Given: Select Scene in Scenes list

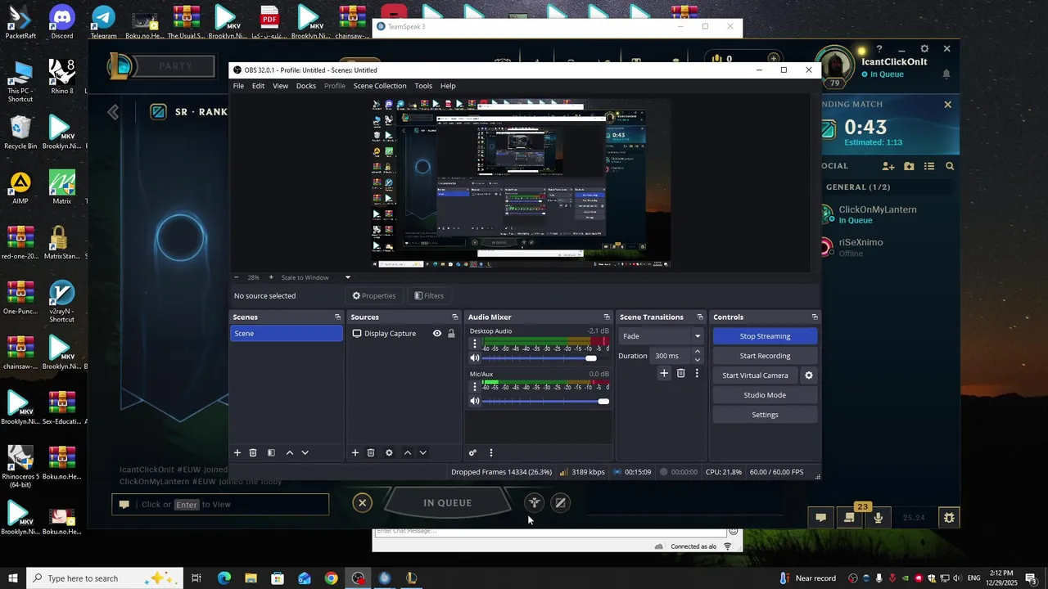Looking at the screenshot, I should (x=287, y=334).
